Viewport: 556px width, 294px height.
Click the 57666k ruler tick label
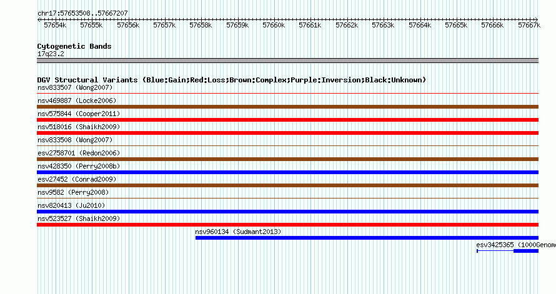point(492,25)
